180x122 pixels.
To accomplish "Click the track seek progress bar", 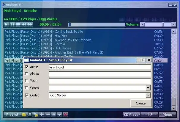I will click(97, 24).
